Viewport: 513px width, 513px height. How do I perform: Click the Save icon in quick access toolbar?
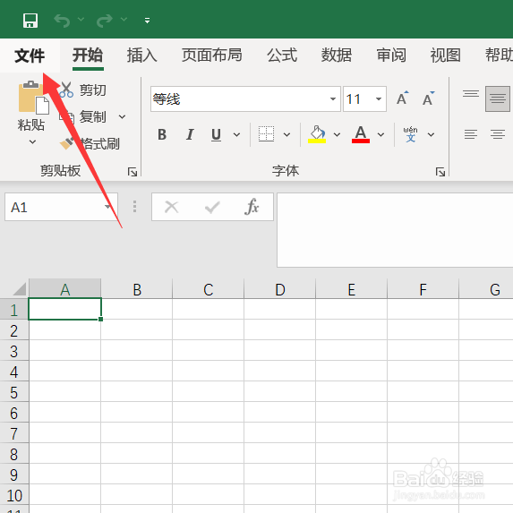click(x=30, y=21)
